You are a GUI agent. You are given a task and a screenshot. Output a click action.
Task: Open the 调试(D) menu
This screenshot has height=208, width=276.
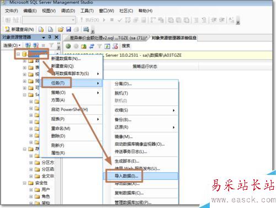point(68,11)
